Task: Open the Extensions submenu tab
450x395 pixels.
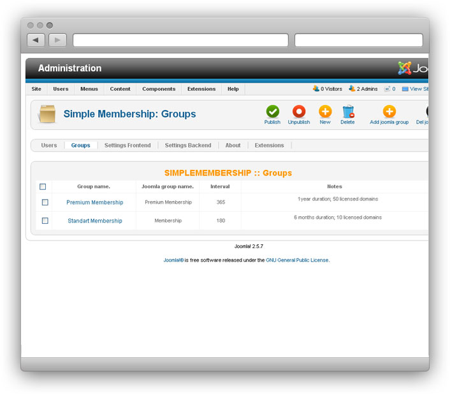Action: [269, 145]
